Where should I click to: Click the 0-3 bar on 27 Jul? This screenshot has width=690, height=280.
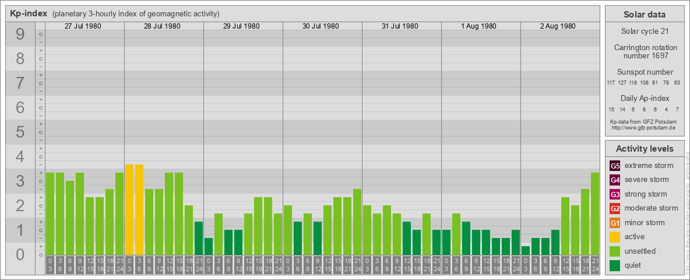click(50, 213)
